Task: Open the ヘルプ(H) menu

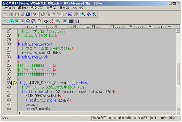Action: [78, 8]
